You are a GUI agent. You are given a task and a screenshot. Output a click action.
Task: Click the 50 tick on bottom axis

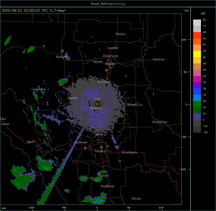point(129,207)
